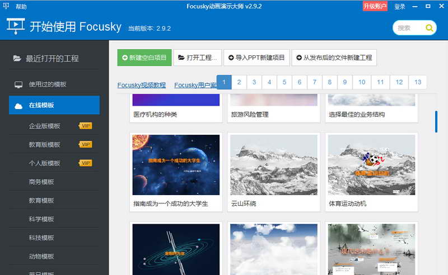Click the 云山环绕 template title
The image size is (448, 275).
[244, 203]
